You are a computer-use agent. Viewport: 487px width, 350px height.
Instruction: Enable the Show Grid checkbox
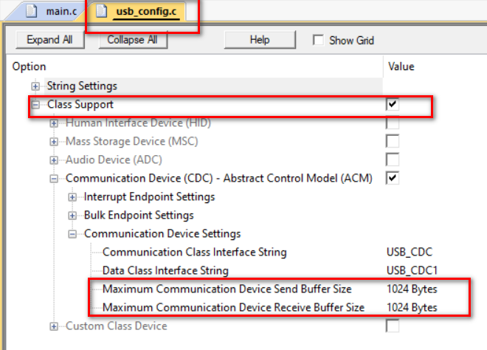(x=318, y=40)
